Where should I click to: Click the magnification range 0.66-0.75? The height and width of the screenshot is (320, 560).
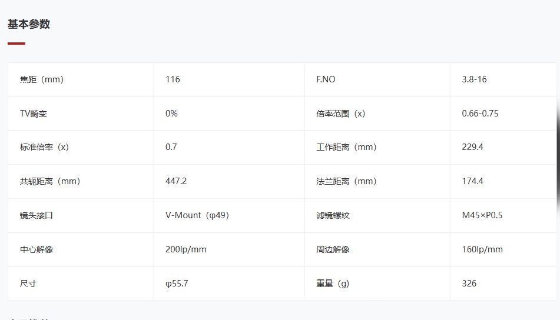[480, 114]
